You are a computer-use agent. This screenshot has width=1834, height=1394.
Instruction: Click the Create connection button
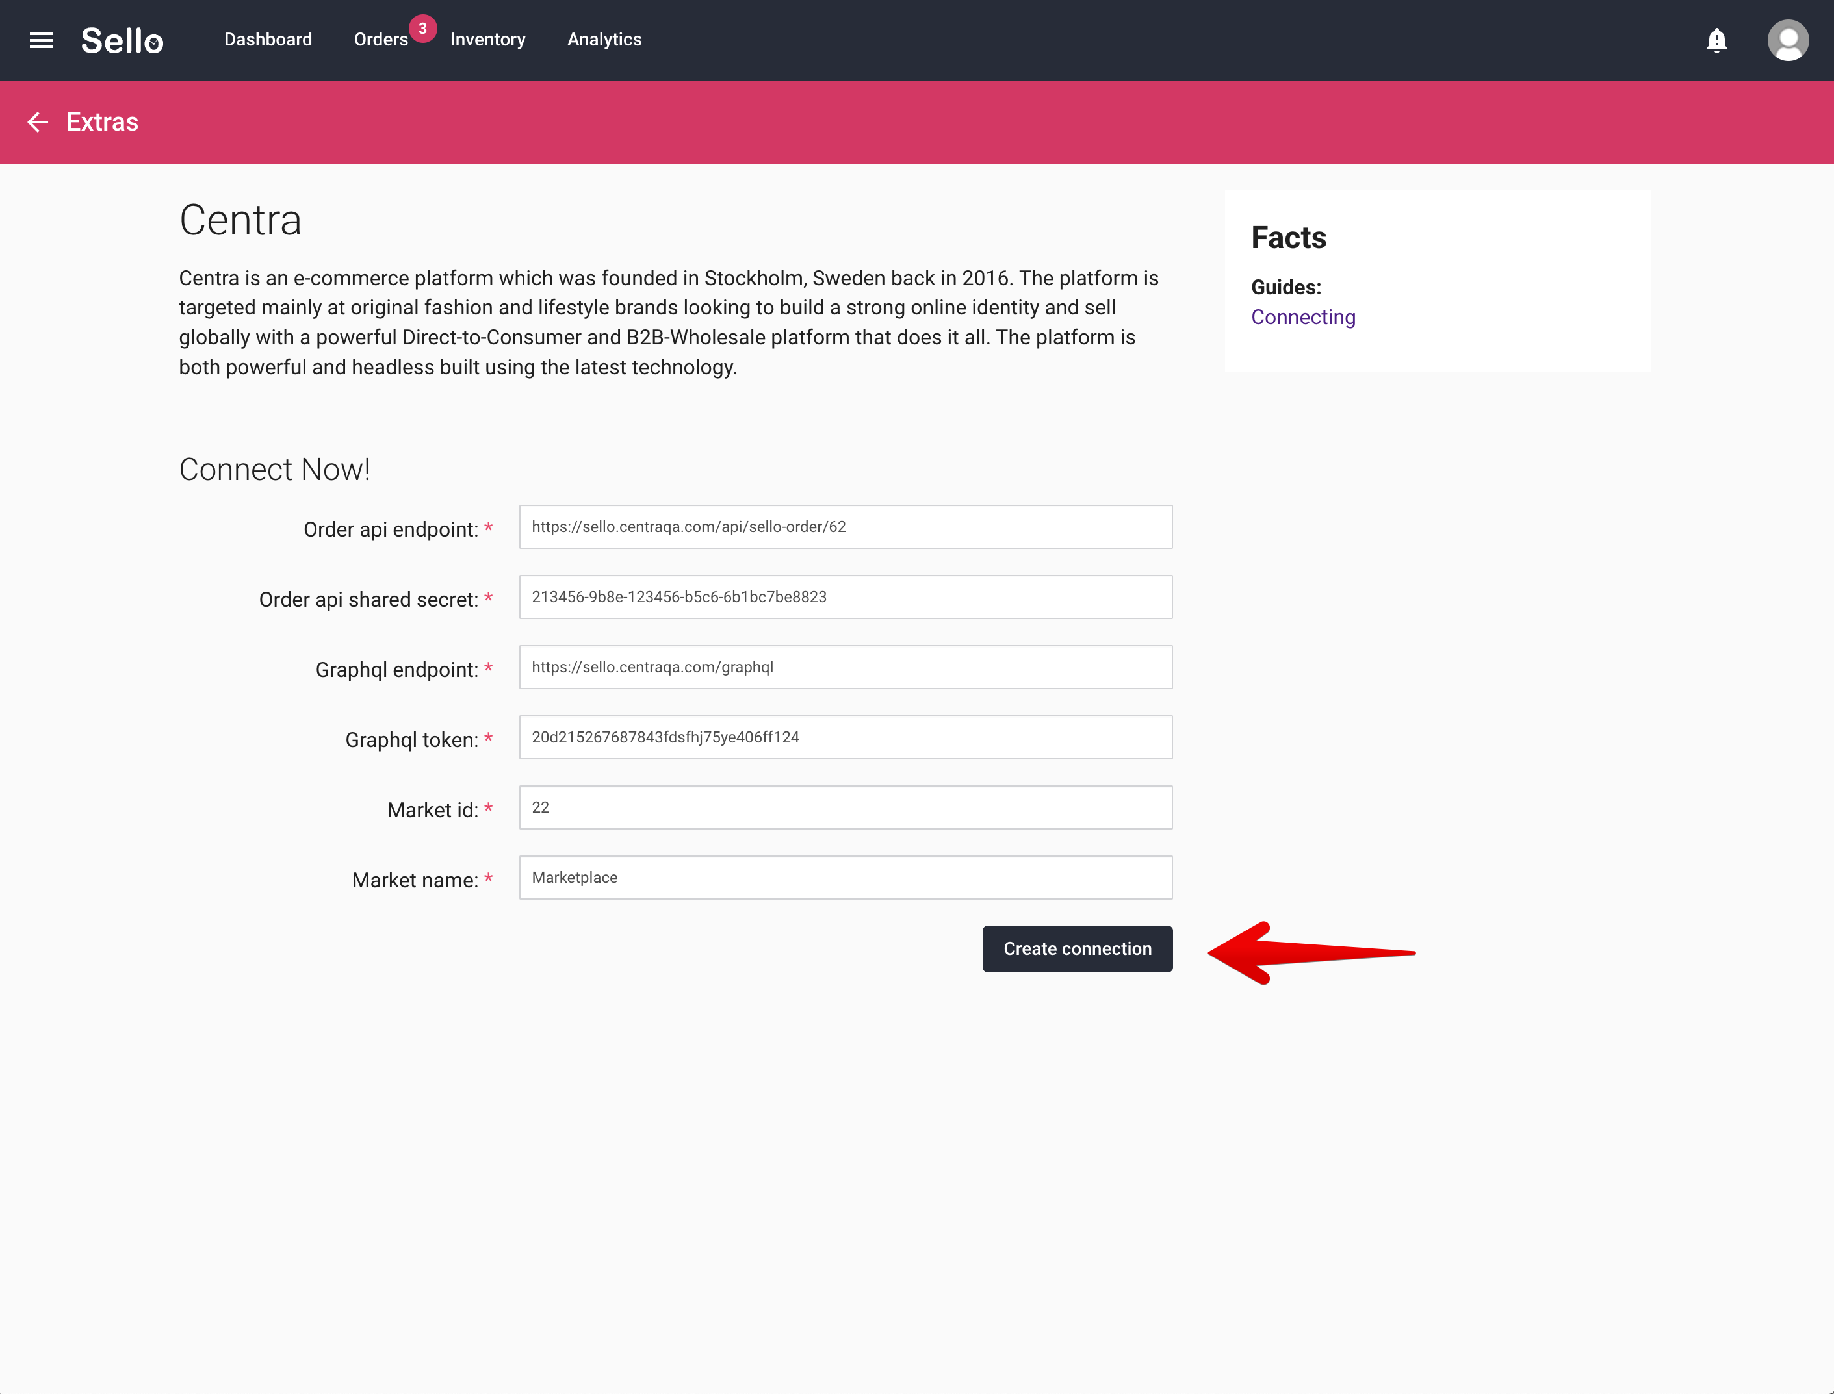pos(1077,948)
